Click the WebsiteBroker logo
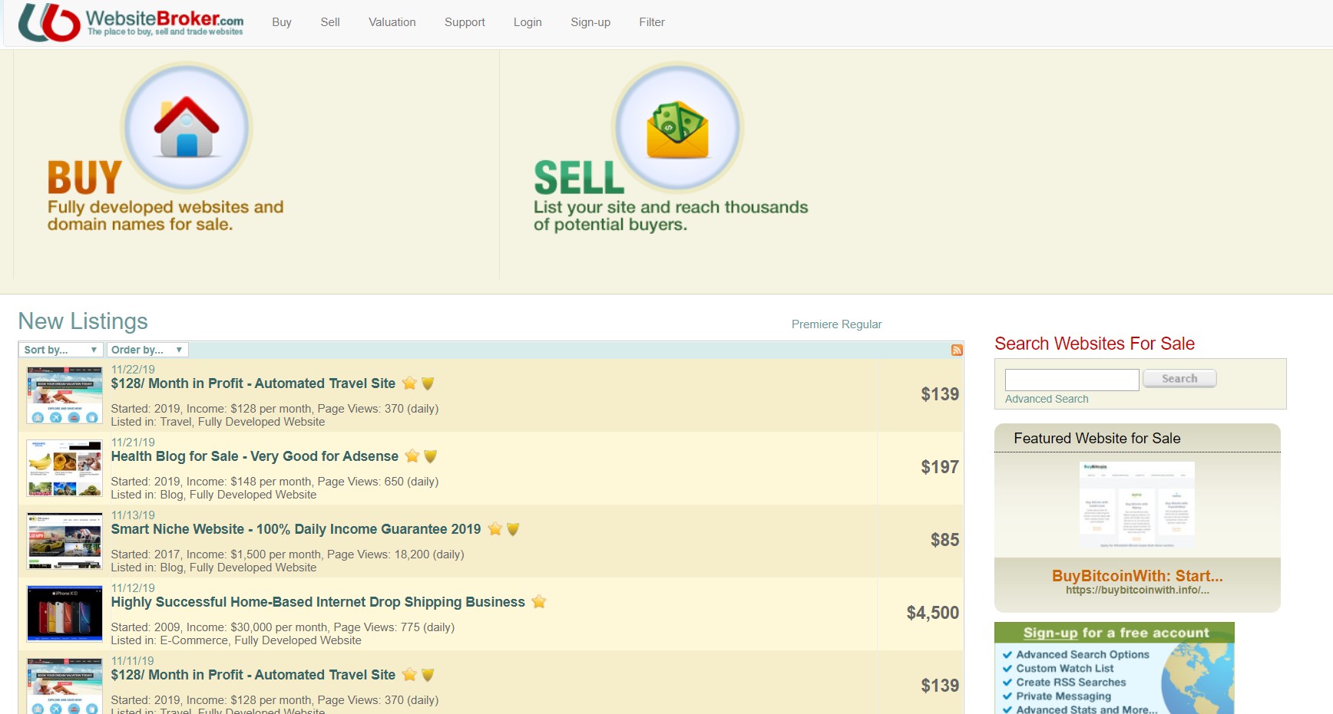 tap(132, 22)
